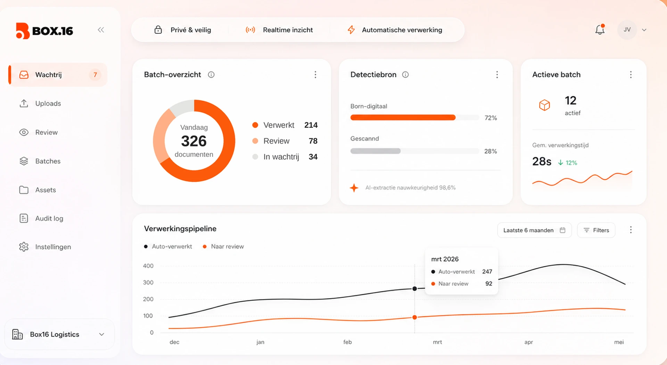667x365 pixels.
Task: Click the Born-digitaal progress bar
Action: tap(415, 118)
